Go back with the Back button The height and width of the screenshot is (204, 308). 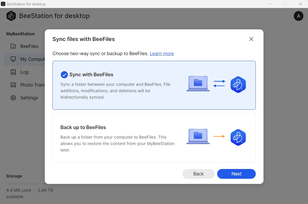coord(198,174)
